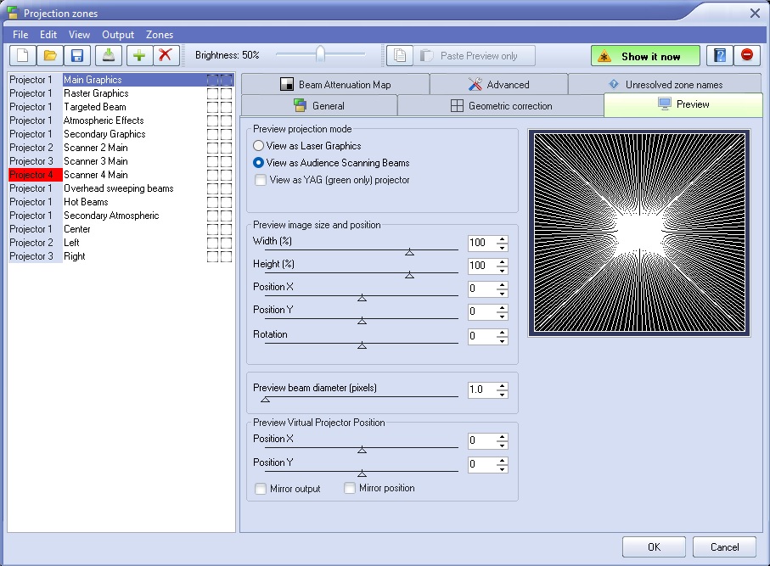
Task: Toggle the Mirror output checkbox
Action: tap(261, 489)
